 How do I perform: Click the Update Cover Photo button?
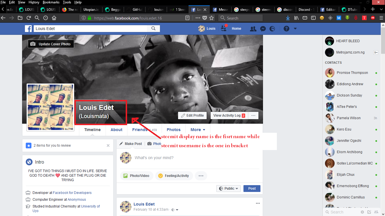pos(51,44)
